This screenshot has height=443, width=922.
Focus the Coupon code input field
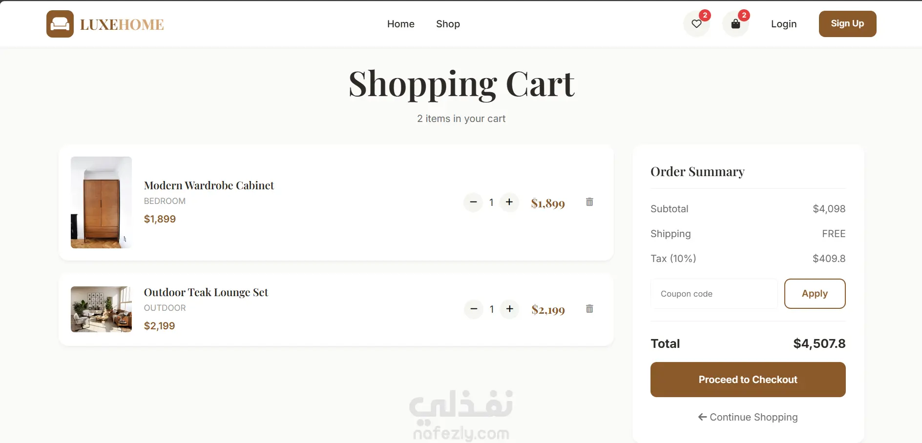pos(714,294)
